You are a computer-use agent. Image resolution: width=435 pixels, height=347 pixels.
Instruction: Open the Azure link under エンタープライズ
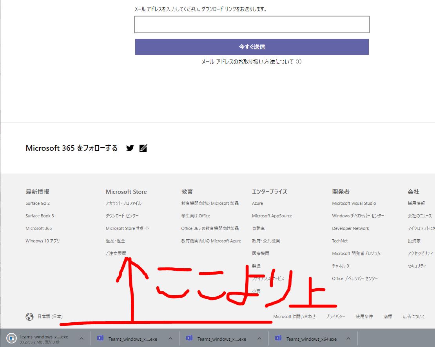pos(257,203)
